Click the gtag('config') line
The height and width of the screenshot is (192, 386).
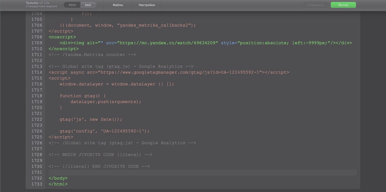tap(105, 131)
